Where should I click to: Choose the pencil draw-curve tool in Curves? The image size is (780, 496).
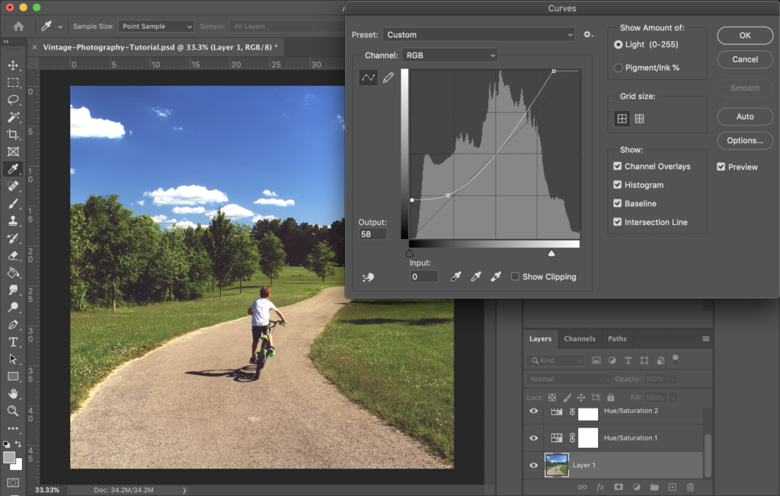pyautogui.click(x=388, y=78)
